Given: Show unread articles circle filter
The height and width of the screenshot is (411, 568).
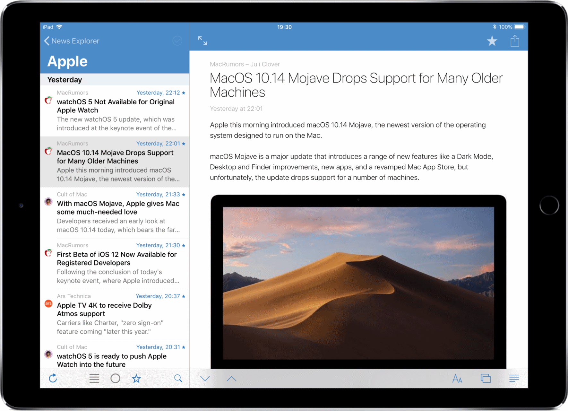Looking at the screenshot, I should (115, 378).
